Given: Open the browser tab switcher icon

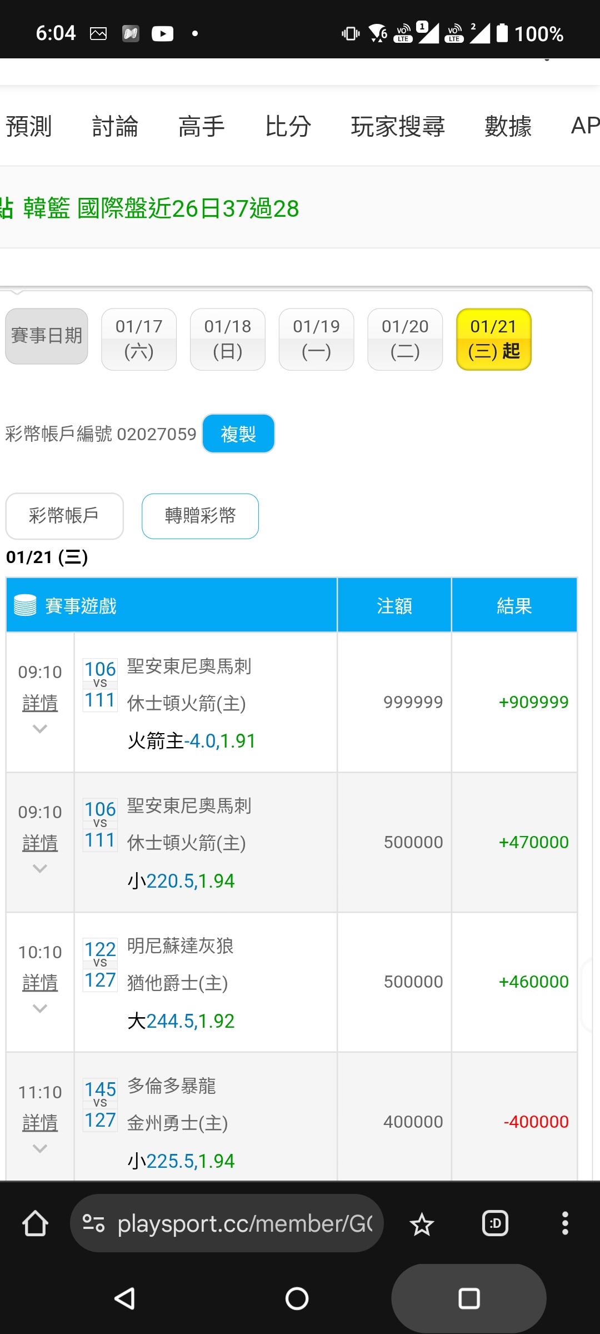Looking at the screenshot, I should tap(495, 1223).
